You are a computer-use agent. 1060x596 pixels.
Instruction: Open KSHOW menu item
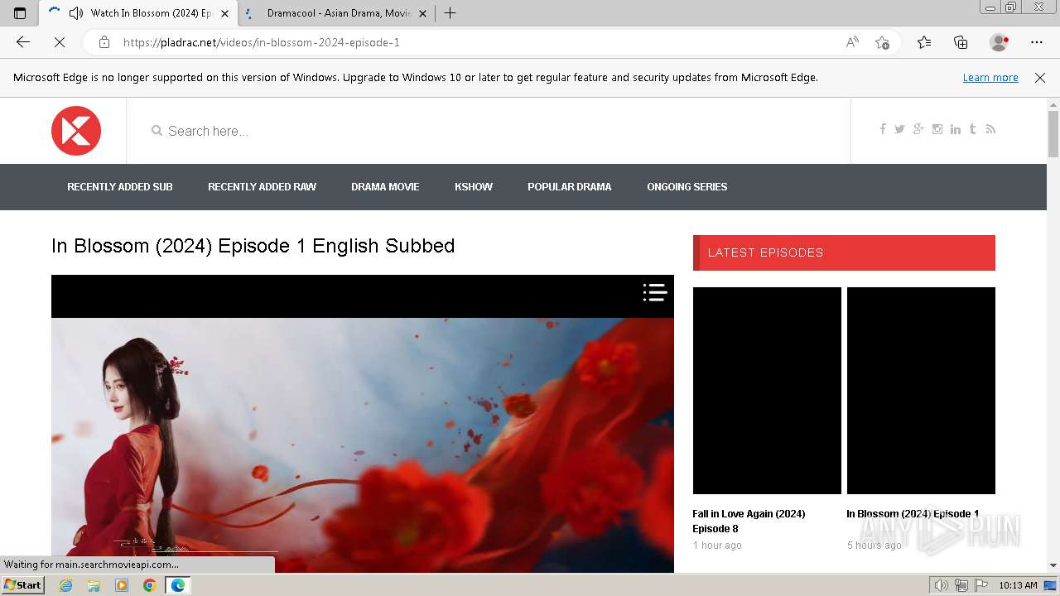(x=474, y=187)
